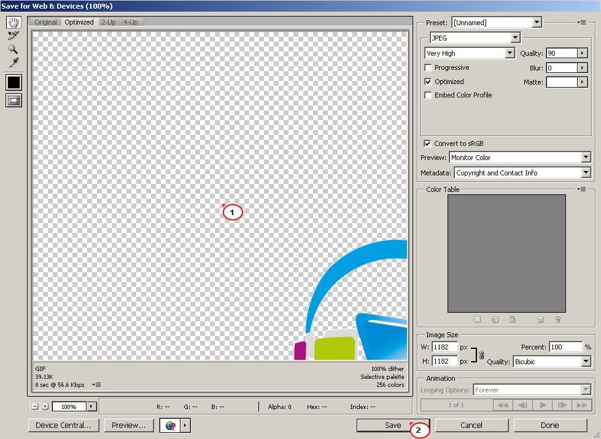Expand the Metadata dropdown
Viewport: 601px width, 439px height.
point(522,173)
